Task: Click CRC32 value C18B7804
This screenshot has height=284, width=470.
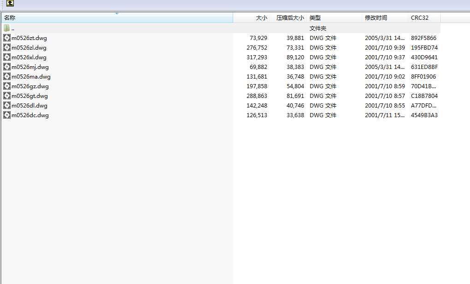Action: 424,96
